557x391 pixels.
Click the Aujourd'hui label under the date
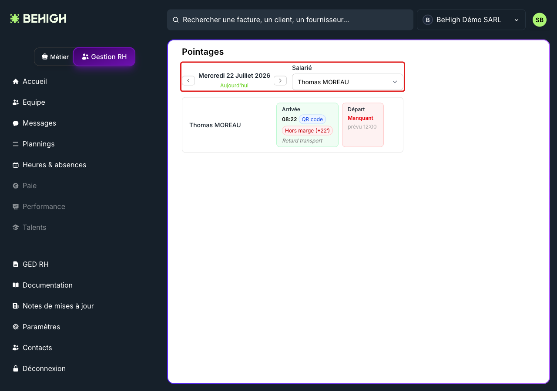point(234,86)
